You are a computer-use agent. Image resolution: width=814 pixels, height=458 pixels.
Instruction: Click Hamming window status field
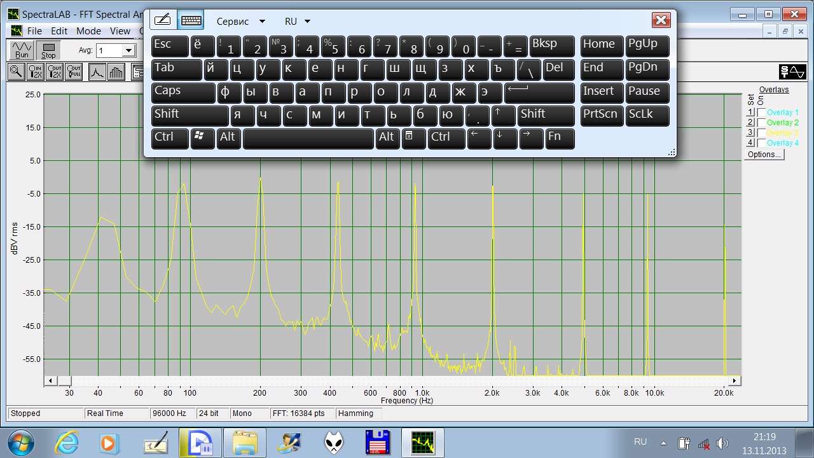(x=359, y=413)
